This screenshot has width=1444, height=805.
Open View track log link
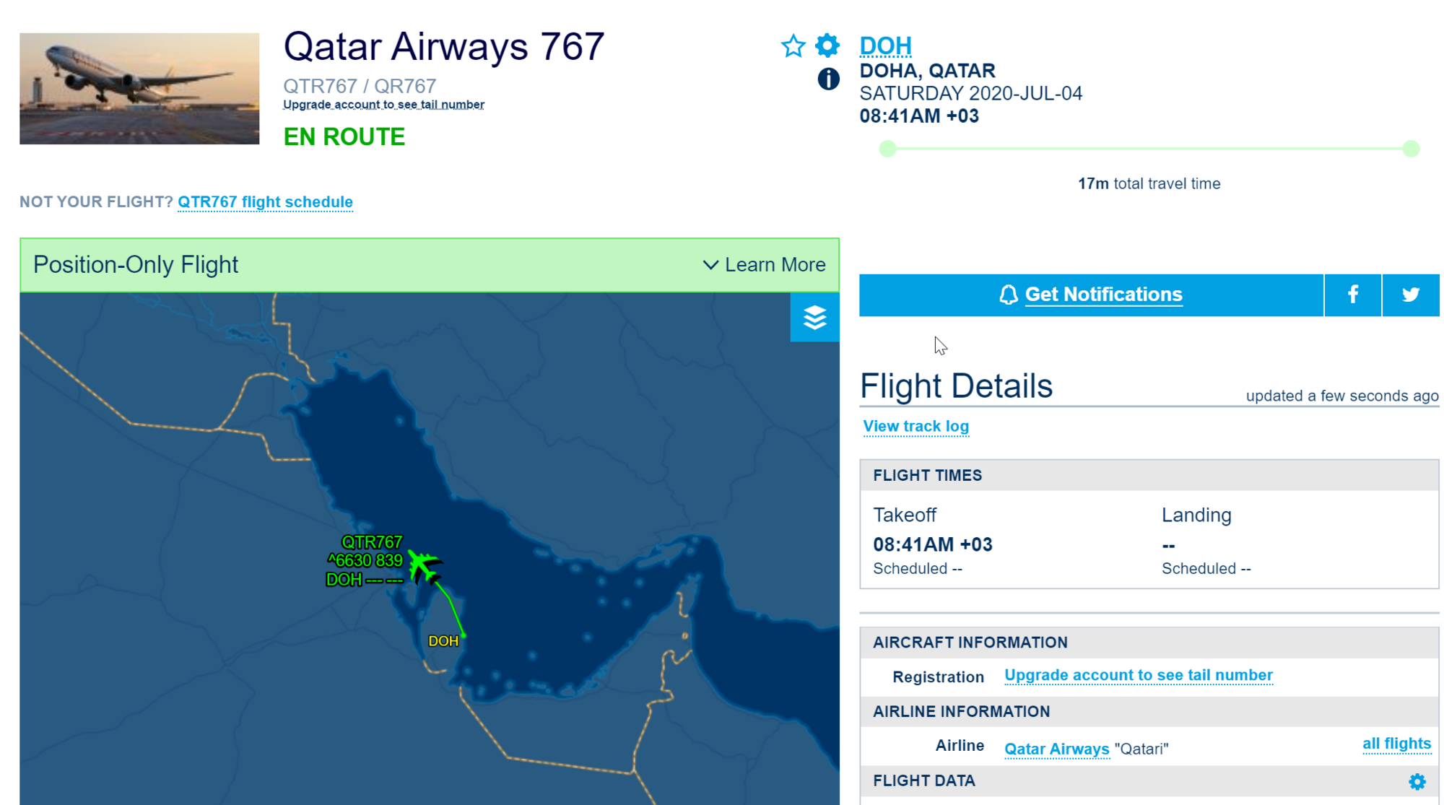915,427
